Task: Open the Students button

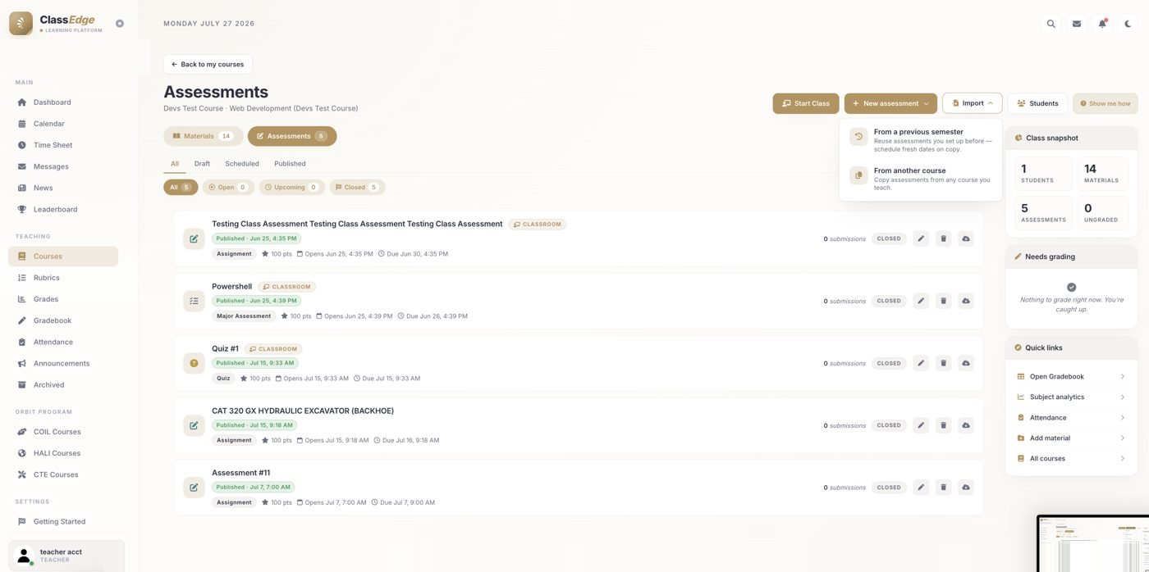Action: tap(1037, 103)
